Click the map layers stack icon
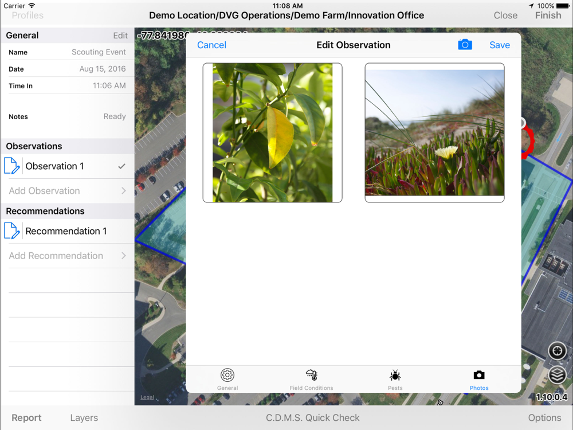 click(557, 375)
